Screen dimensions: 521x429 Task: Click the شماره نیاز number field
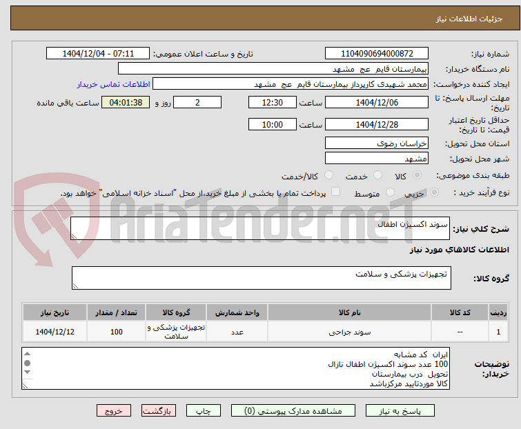coord(377,54)
